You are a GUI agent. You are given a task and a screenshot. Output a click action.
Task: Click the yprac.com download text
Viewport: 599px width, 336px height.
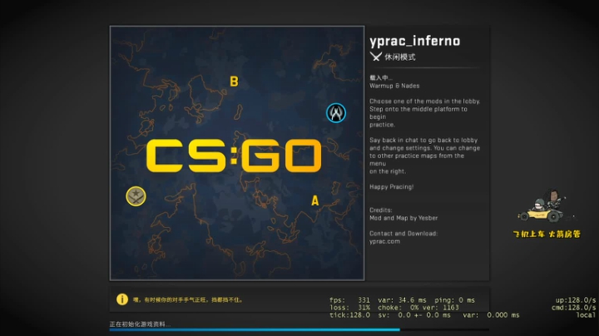click(x=384, y=241)
